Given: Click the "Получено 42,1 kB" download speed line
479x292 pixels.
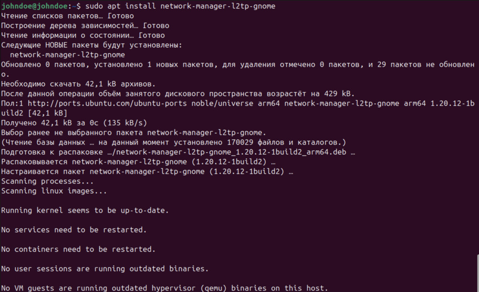Looking at the screenshot, I should pos(74,123).
